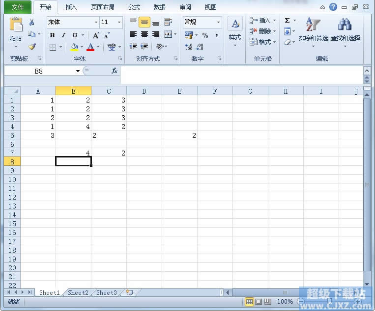Increase decimal places
The width and height of the screenshot is (375, 311).
point(188,47)
